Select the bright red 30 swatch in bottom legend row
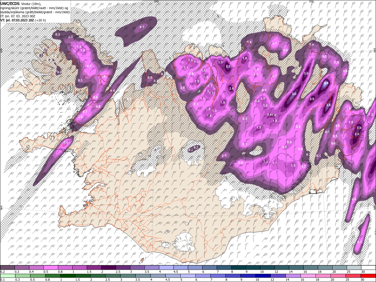376x282 pixels. tap(368, 276)
